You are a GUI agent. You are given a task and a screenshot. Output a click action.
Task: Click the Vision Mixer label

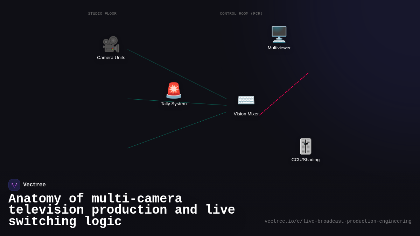click(246, 114)
